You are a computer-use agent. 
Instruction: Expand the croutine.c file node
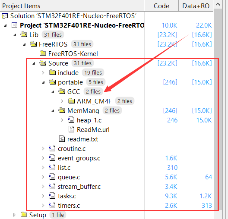click(x=43, y=148)
